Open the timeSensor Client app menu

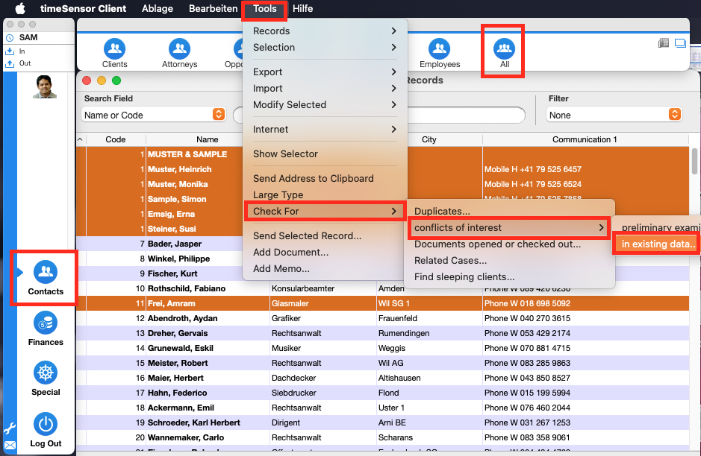pos(83,8)
